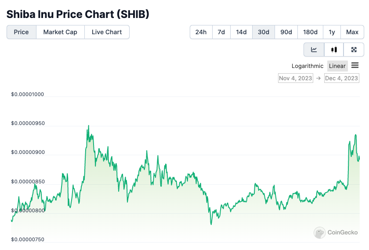Screen dimensions: 369x250
Task: Switch to Market Cap tab
Action: click(60, 32)
